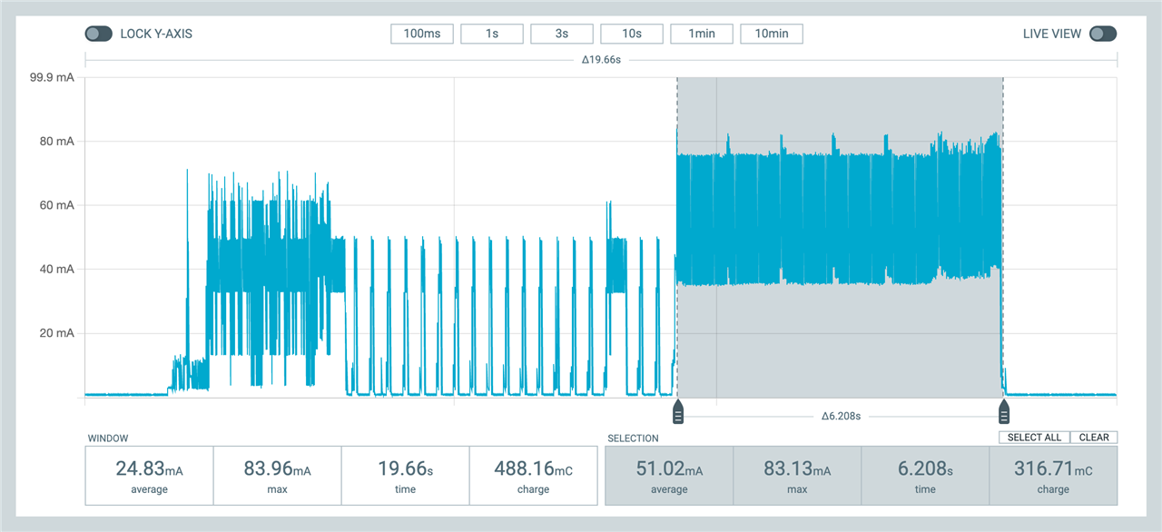The image size is (1162, 532).
Task: Click the SELECT ALL button
Action: (x=1034, y=438)
